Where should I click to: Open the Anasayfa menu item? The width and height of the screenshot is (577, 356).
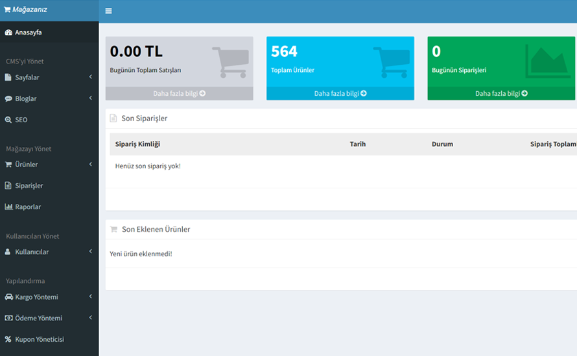[x=49, y=32]
